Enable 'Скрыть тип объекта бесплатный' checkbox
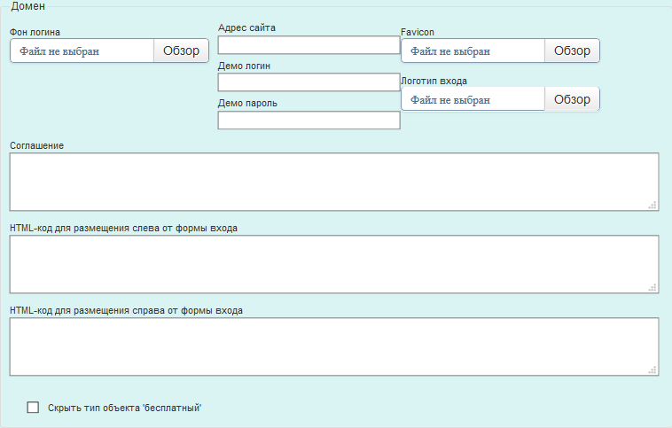Screen dimensions: 672x428 point(34,408)
